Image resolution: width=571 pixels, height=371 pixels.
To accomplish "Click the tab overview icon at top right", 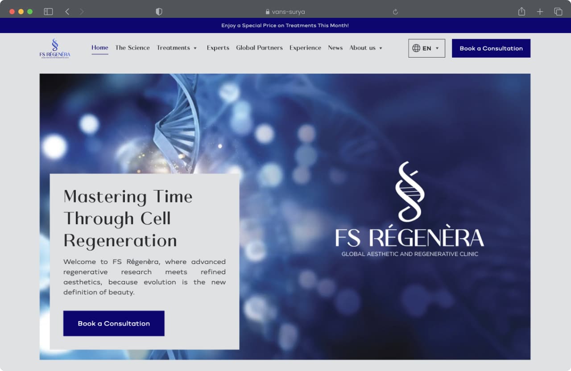I will (558, 12).
